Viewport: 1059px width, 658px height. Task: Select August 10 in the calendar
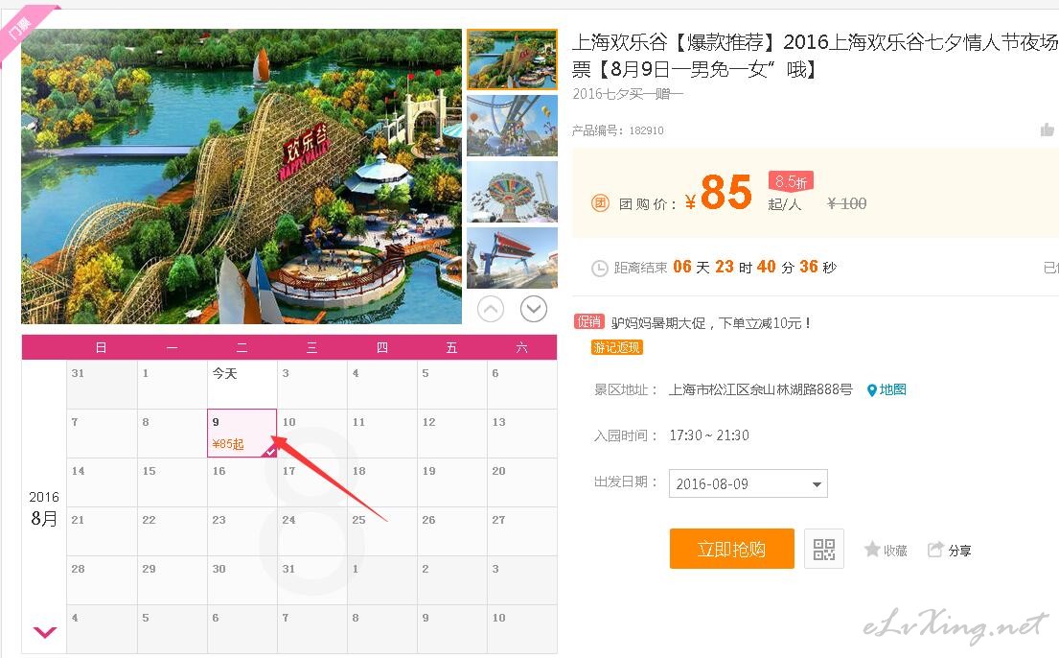312,433
